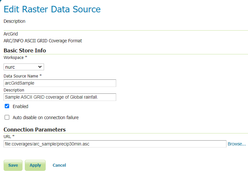The width and height of the screenshot is (248, 180).
Task: Uncheck the Enabled checkbox
Action: tap(7, 106)
